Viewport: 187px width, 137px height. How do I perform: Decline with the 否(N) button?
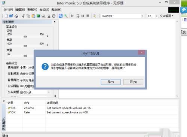coord(133,82)
